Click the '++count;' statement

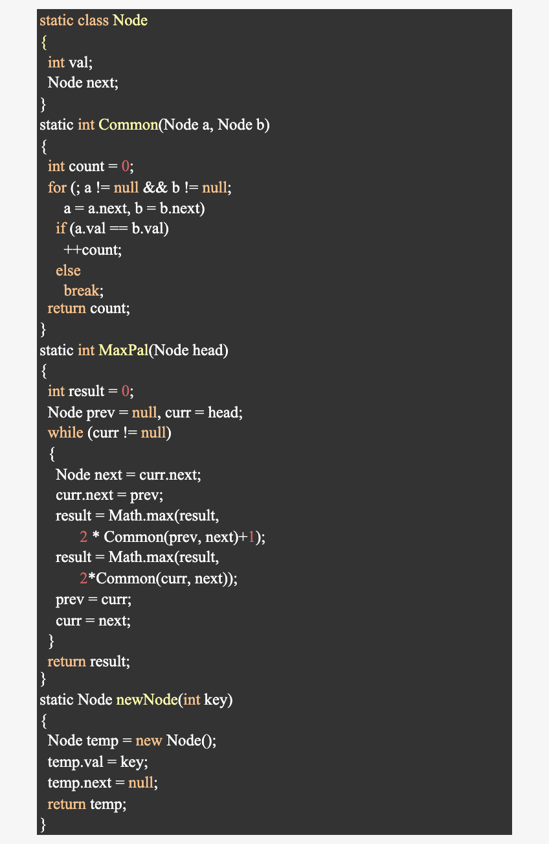point(93,249)
